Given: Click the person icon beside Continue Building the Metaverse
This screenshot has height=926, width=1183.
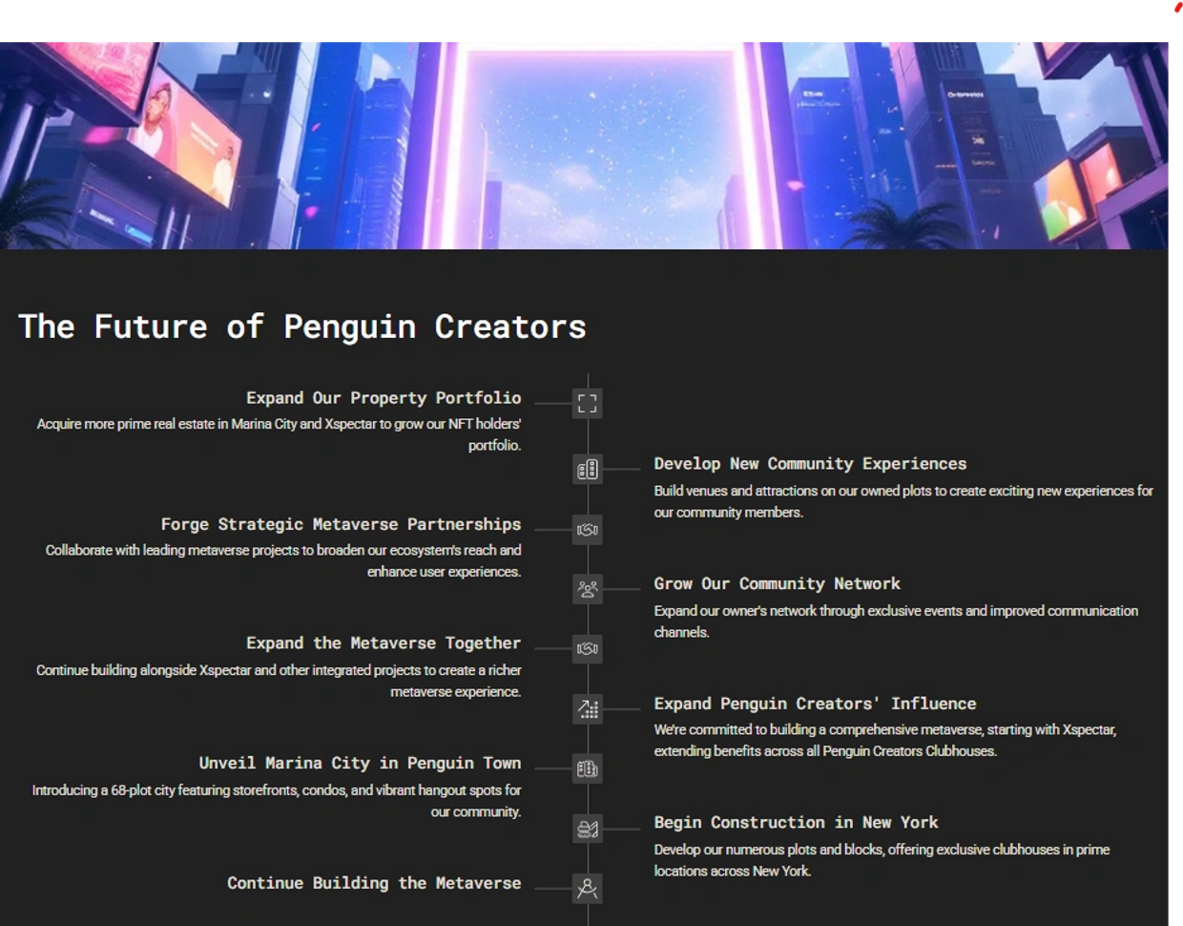Looking at the screenshot, I should (588, 889).
